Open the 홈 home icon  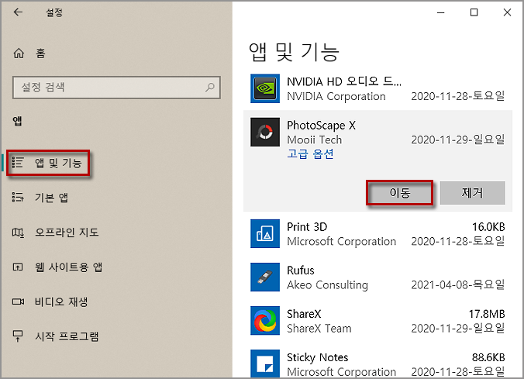coord(19,53)
